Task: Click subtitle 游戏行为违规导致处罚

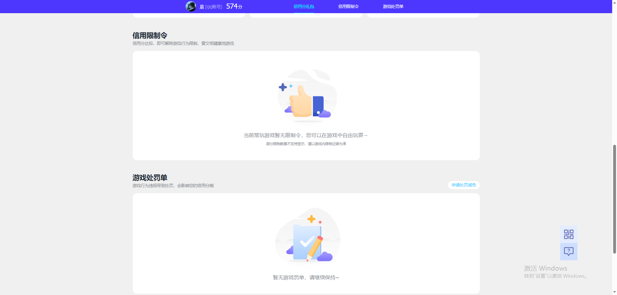Action: 153,186
